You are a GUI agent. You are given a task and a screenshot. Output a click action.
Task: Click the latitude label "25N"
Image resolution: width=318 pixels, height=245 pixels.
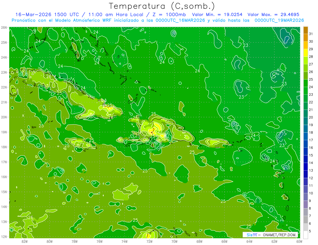[4, 42]
